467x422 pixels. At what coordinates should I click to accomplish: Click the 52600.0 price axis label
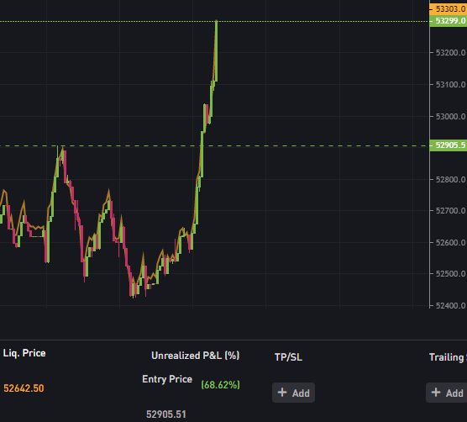pyautogui.click(x=450, y=243)
